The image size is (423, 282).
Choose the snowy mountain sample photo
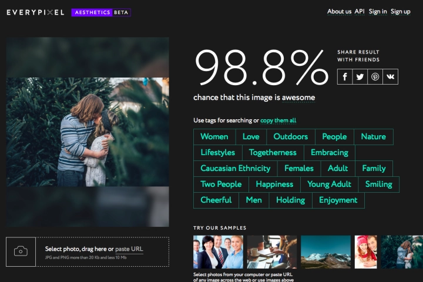pos(325,252)
